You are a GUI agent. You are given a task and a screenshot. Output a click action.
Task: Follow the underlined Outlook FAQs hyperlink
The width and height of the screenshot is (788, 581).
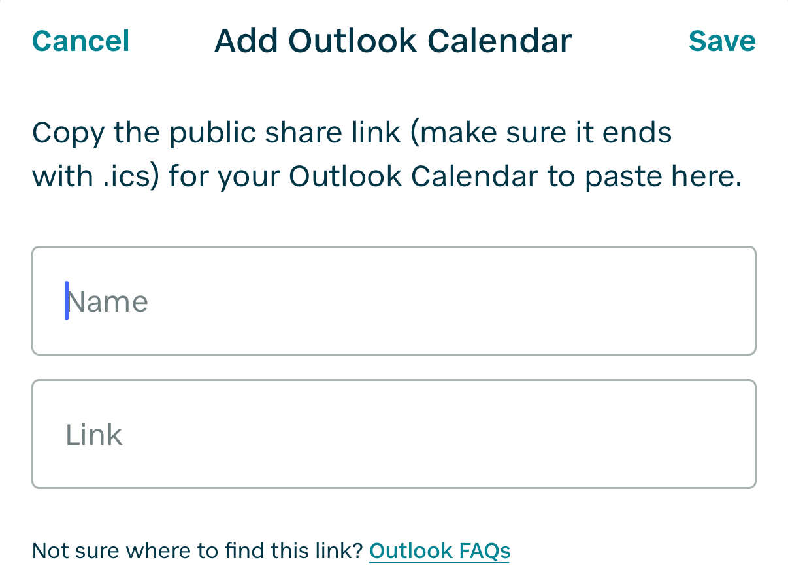coord(439,551)
